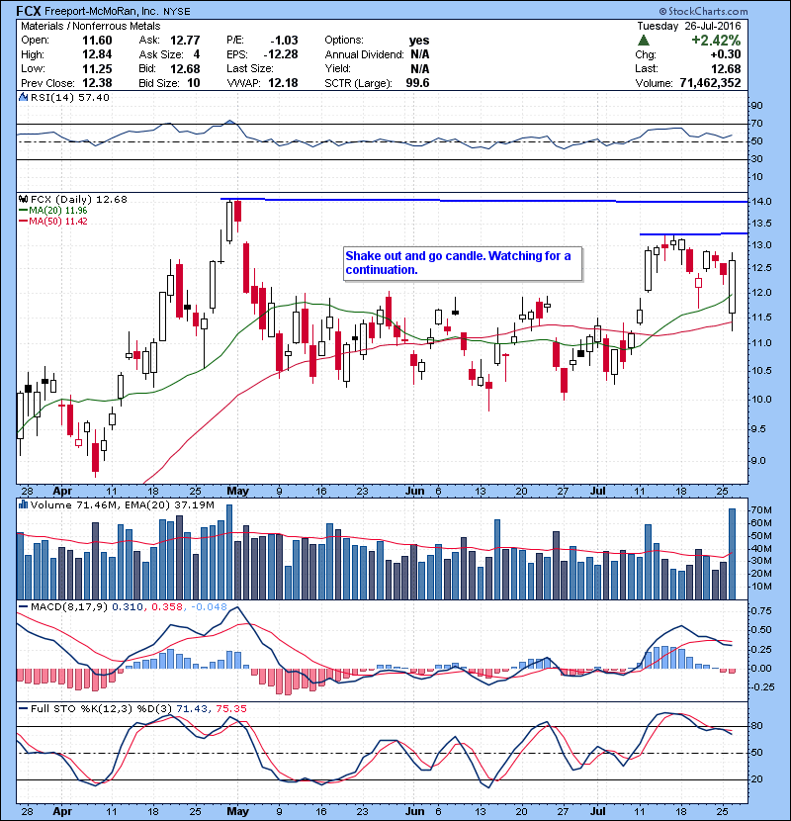This screenshot has width=791, height=821.
Task: Click the Low value 11.25
Action: pos(97,68)
